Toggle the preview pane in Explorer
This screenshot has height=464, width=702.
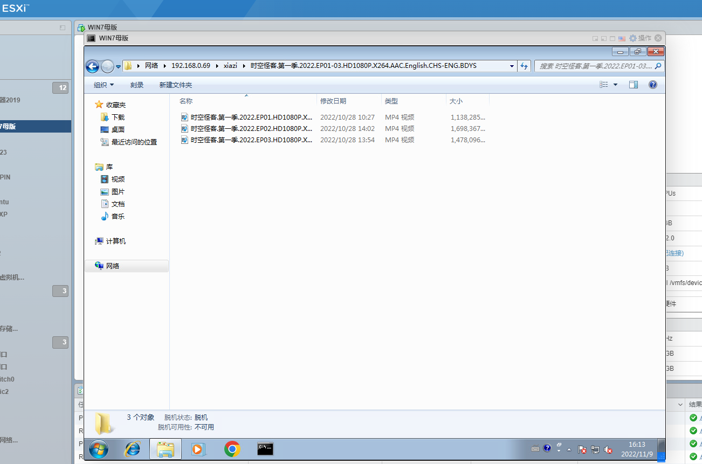[x=634, y=85]
